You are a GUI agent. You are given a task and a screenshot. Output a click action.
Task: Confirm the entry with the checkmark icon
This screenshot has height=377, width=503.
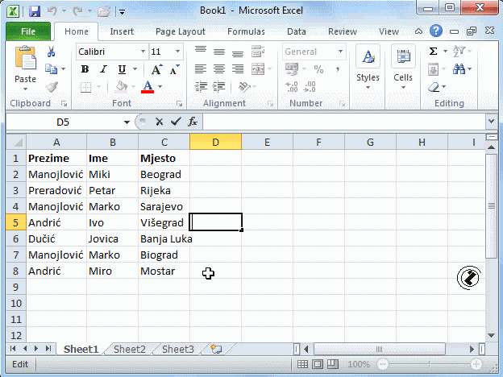coord(175,122)
